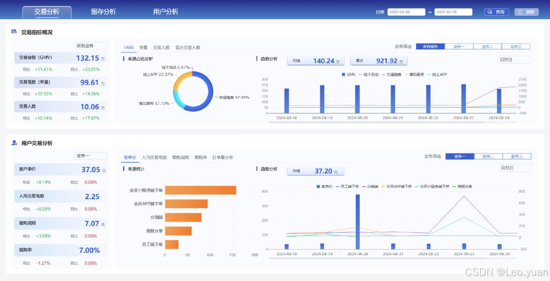This screenshot has width=550, height=281.
Task: Toggle 线上APP series in the trend legend
Action: point(436,74)
